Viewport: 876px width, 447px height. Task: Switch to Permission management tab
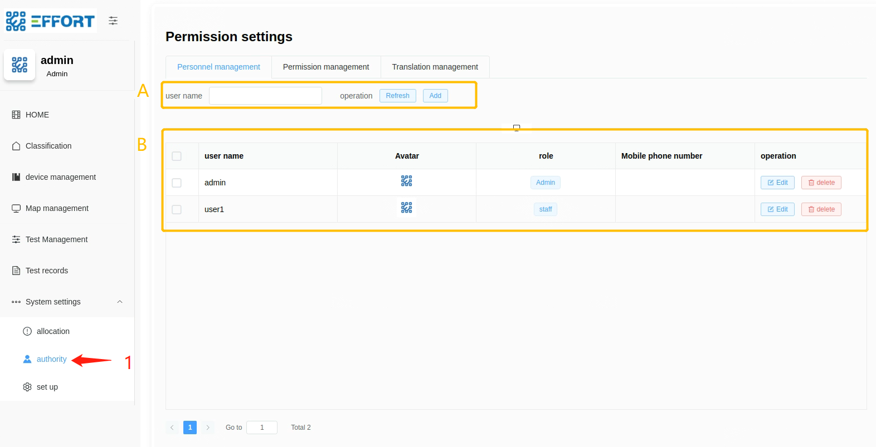click(326, 67)
